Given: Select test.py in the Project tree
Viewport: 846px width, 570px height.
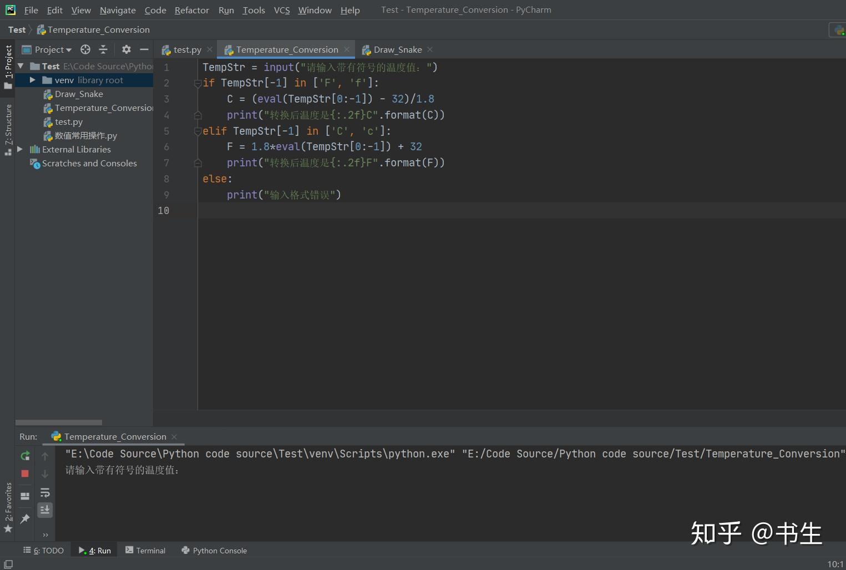Looking at the screenshot, I should [x=69, y=122].
